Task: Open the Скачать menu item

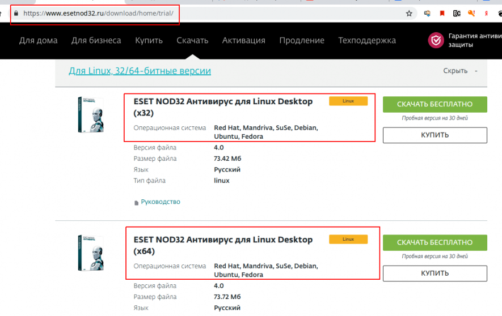Action: click(192, 40)
